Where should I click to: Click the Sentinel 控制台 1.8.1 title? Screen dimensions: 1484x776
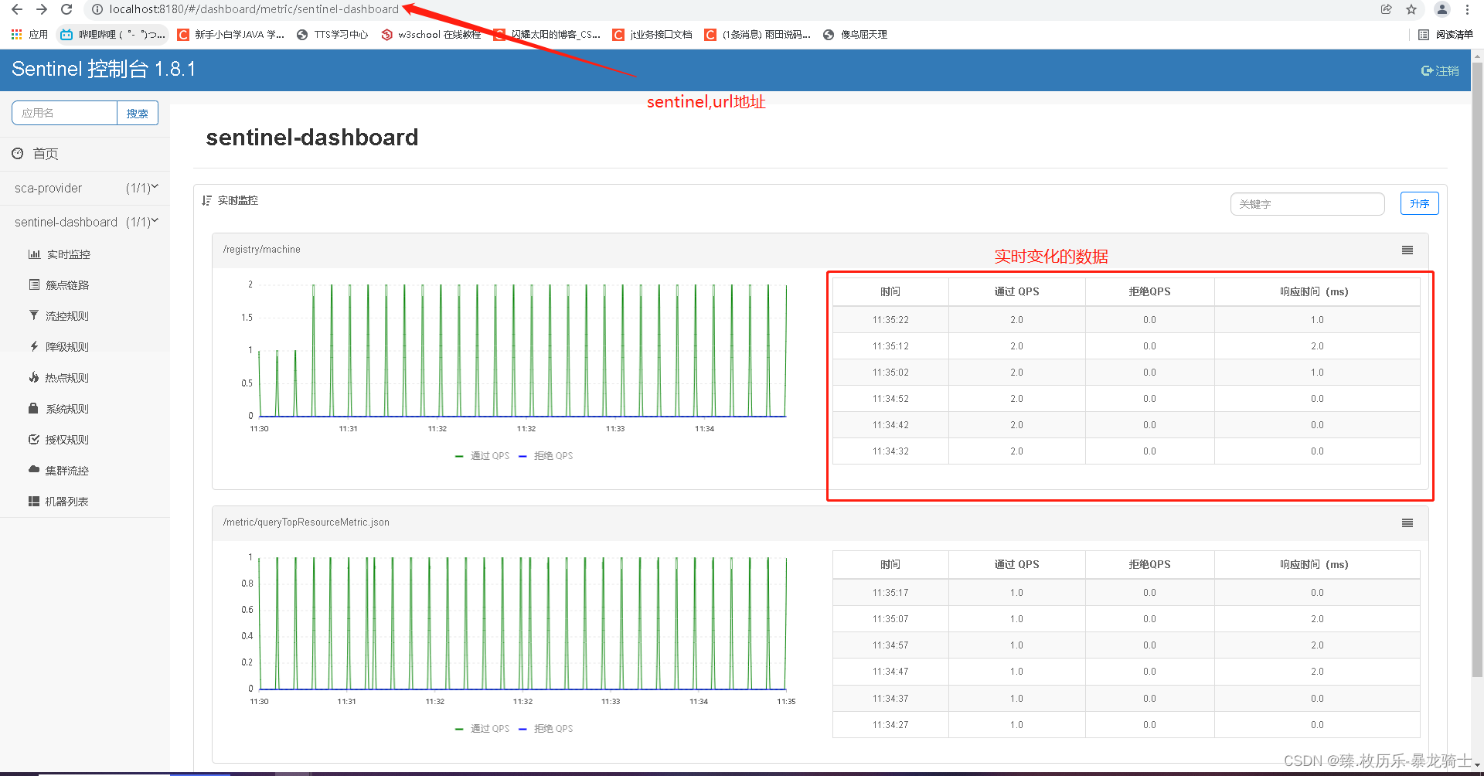tap(104, 69)
